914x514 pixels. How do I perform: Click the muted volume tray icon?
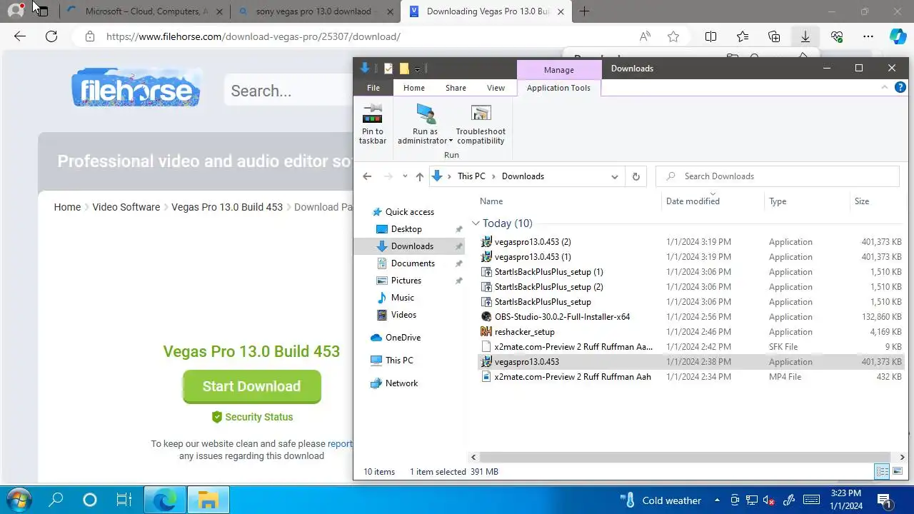(770, 500)
